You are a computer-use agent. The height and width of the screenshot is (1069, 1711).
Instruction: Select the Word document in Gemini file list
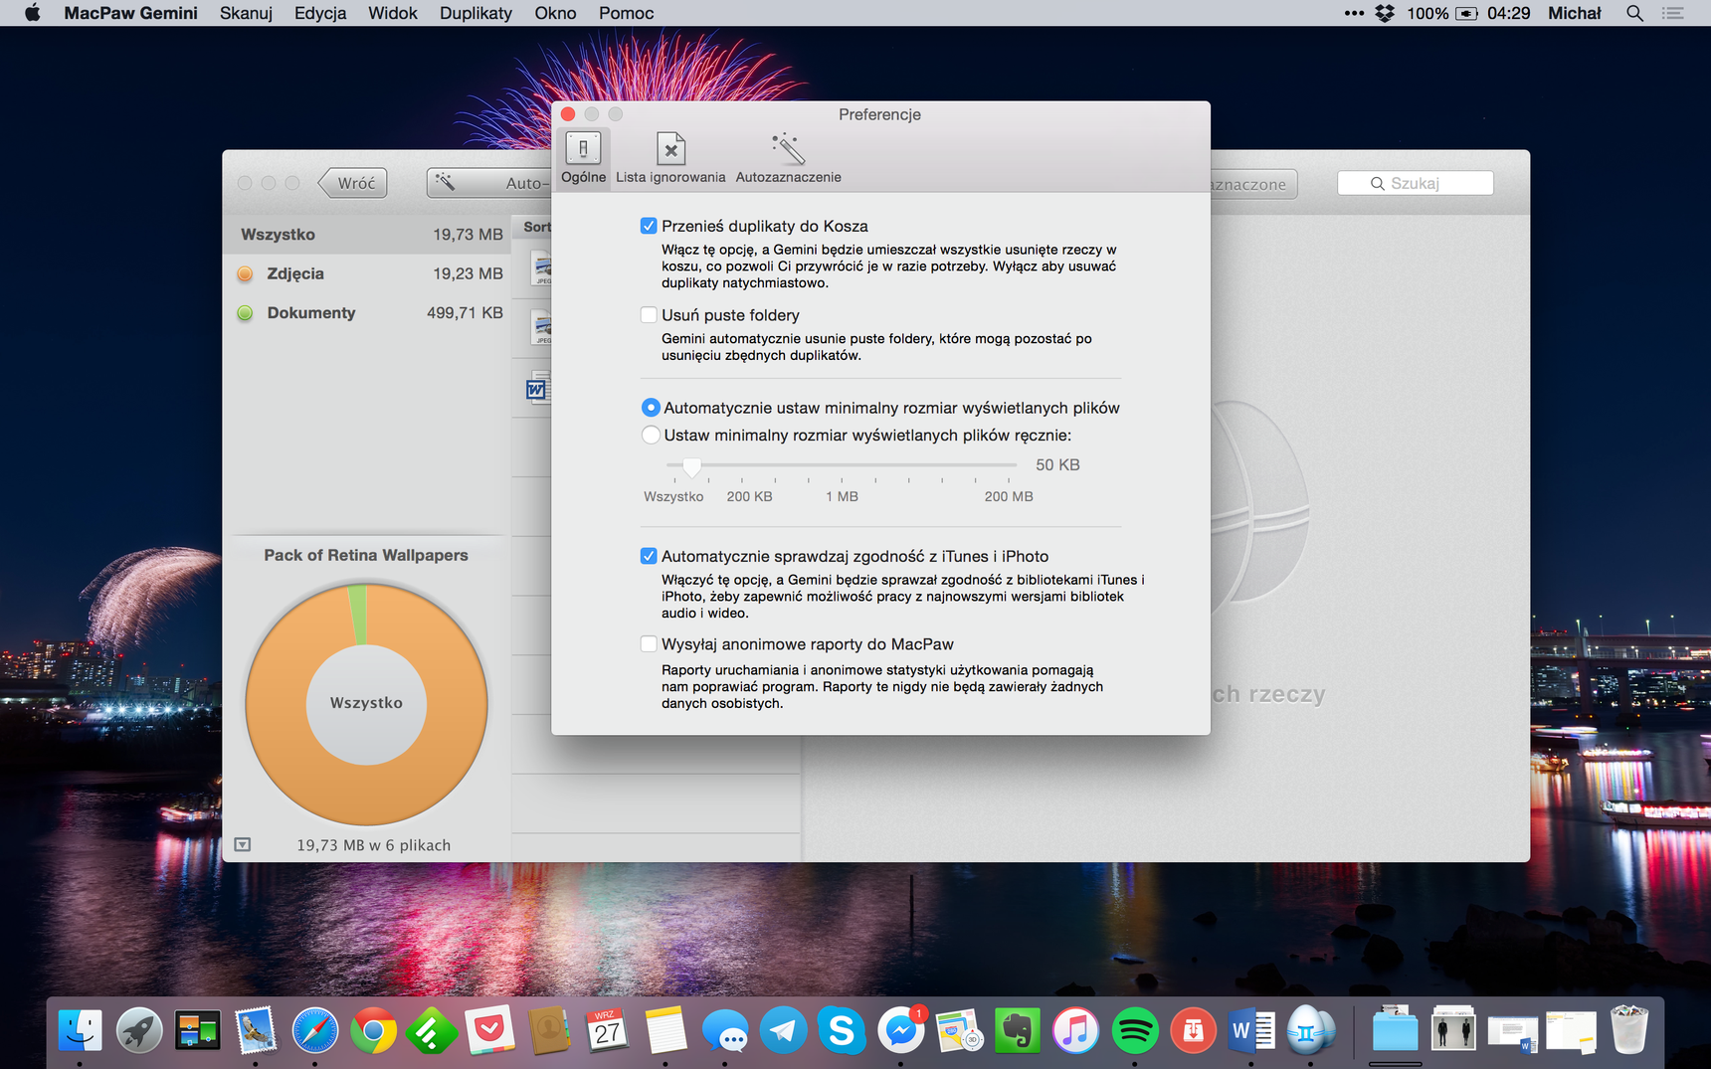point(536,388)
